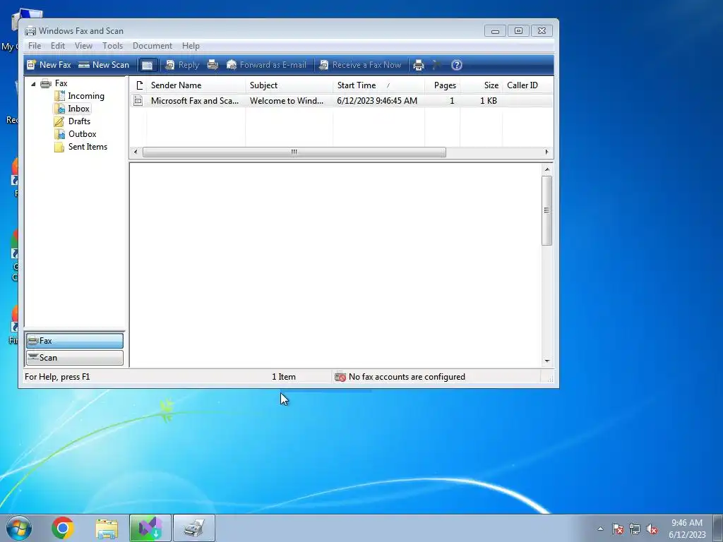Image resolution: width=723 pixels, height=542 pixels.
Task: Click the horizontal scrollbar thumb
Action: pos(294,152)
